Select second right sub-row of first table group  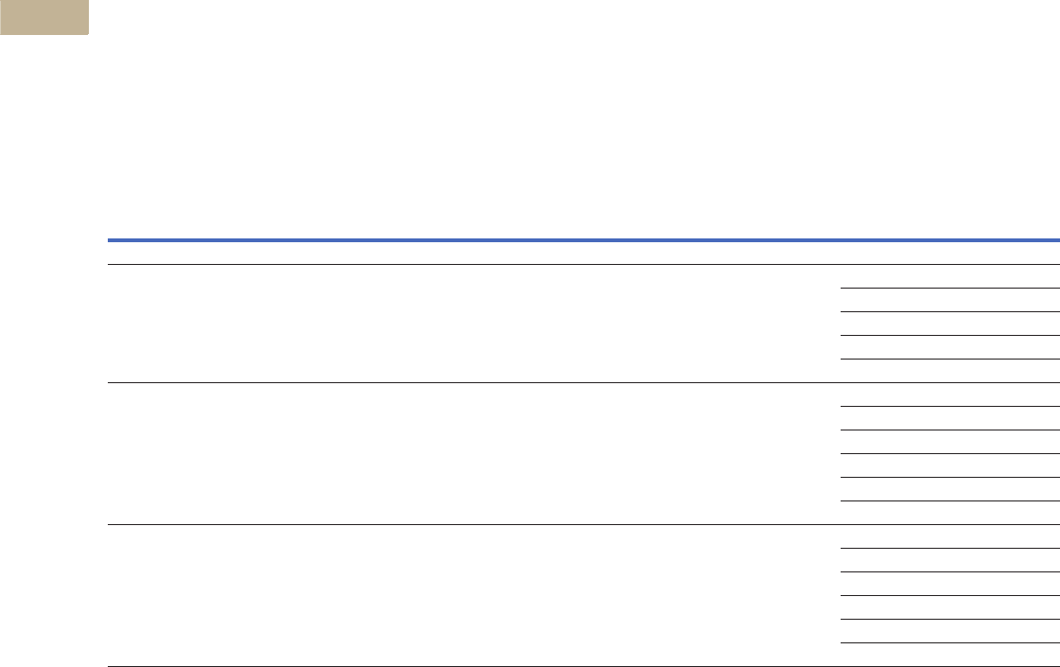pos(949,300)
